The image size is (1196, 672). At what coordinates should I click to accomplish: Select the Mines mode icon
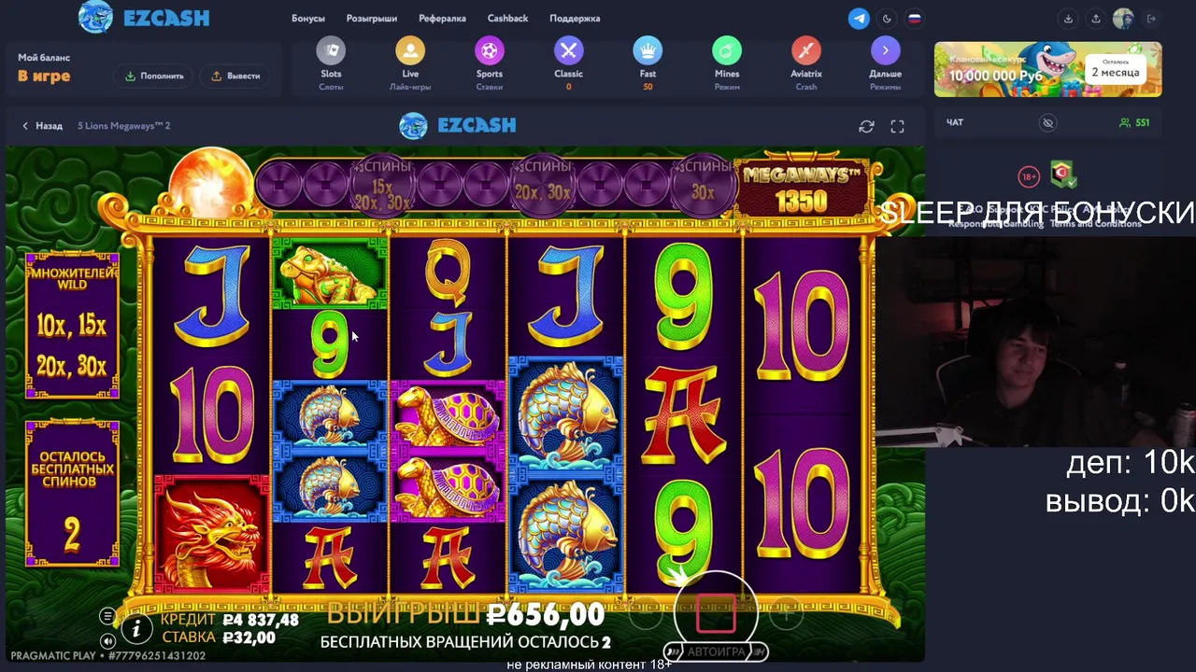(727, 63)
